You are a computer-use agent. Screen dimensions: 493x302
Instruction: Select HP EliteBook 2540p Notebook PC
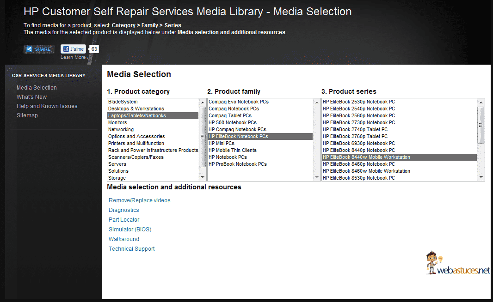(x=399, y=109)
